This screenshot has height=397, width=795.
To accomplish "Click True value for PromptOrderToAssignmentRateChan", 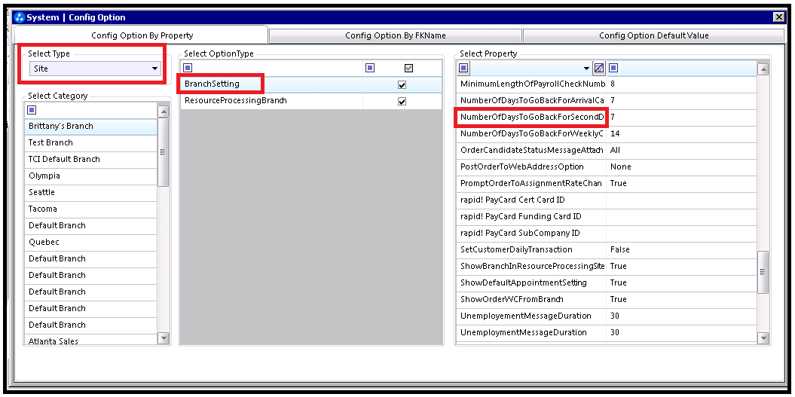I will [x=682, y=184].
